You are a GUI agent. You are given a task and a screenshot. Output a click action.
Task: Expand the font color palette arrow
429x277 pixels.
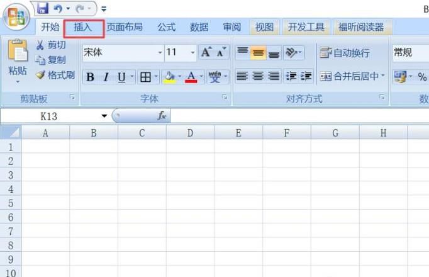201,76
